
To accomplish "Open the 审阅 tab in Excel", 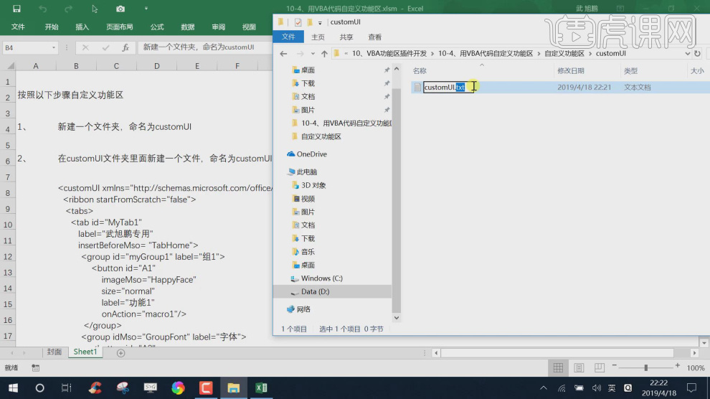I will click(218, 27).
